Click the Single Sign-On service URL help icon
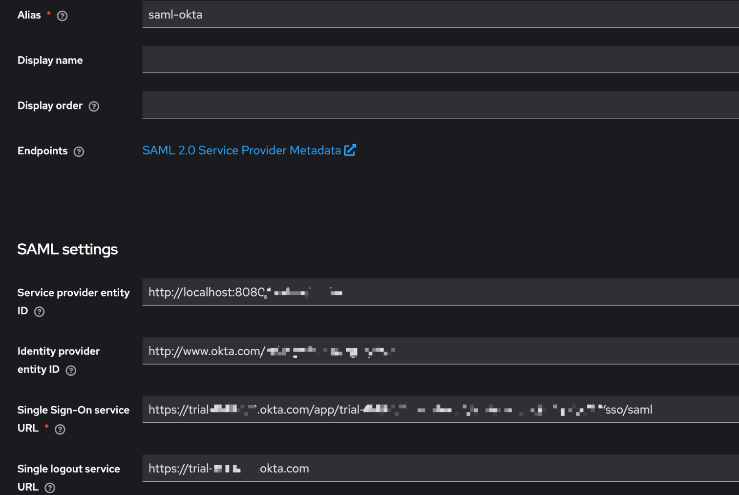Viewport: 739px width, 495px height. click(x=60, y=429)
